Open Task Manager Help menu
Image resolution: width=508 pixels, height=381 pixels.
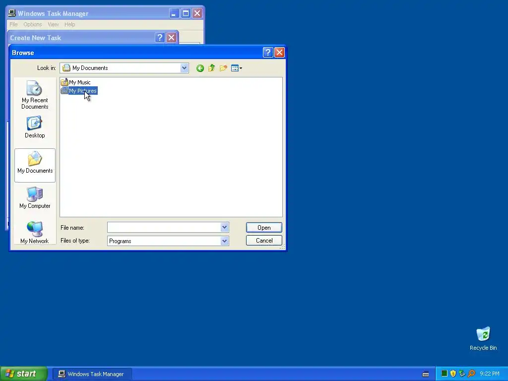pos(69,24)
